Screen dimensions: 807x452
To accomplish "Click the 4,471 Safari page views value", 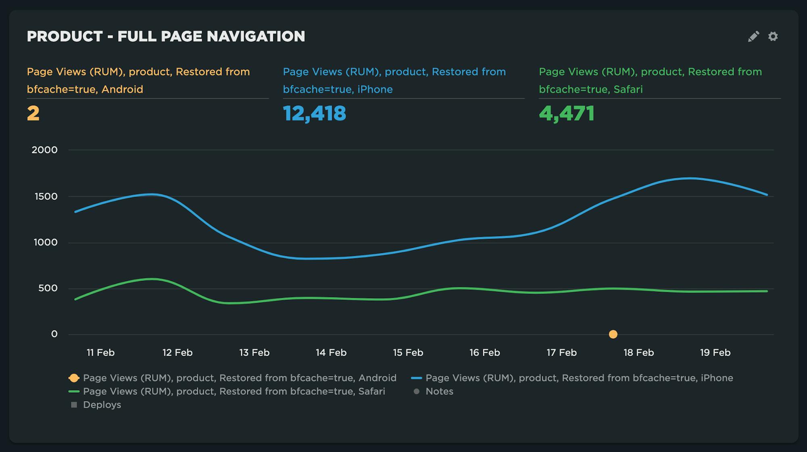I will [x=567, y=113].
